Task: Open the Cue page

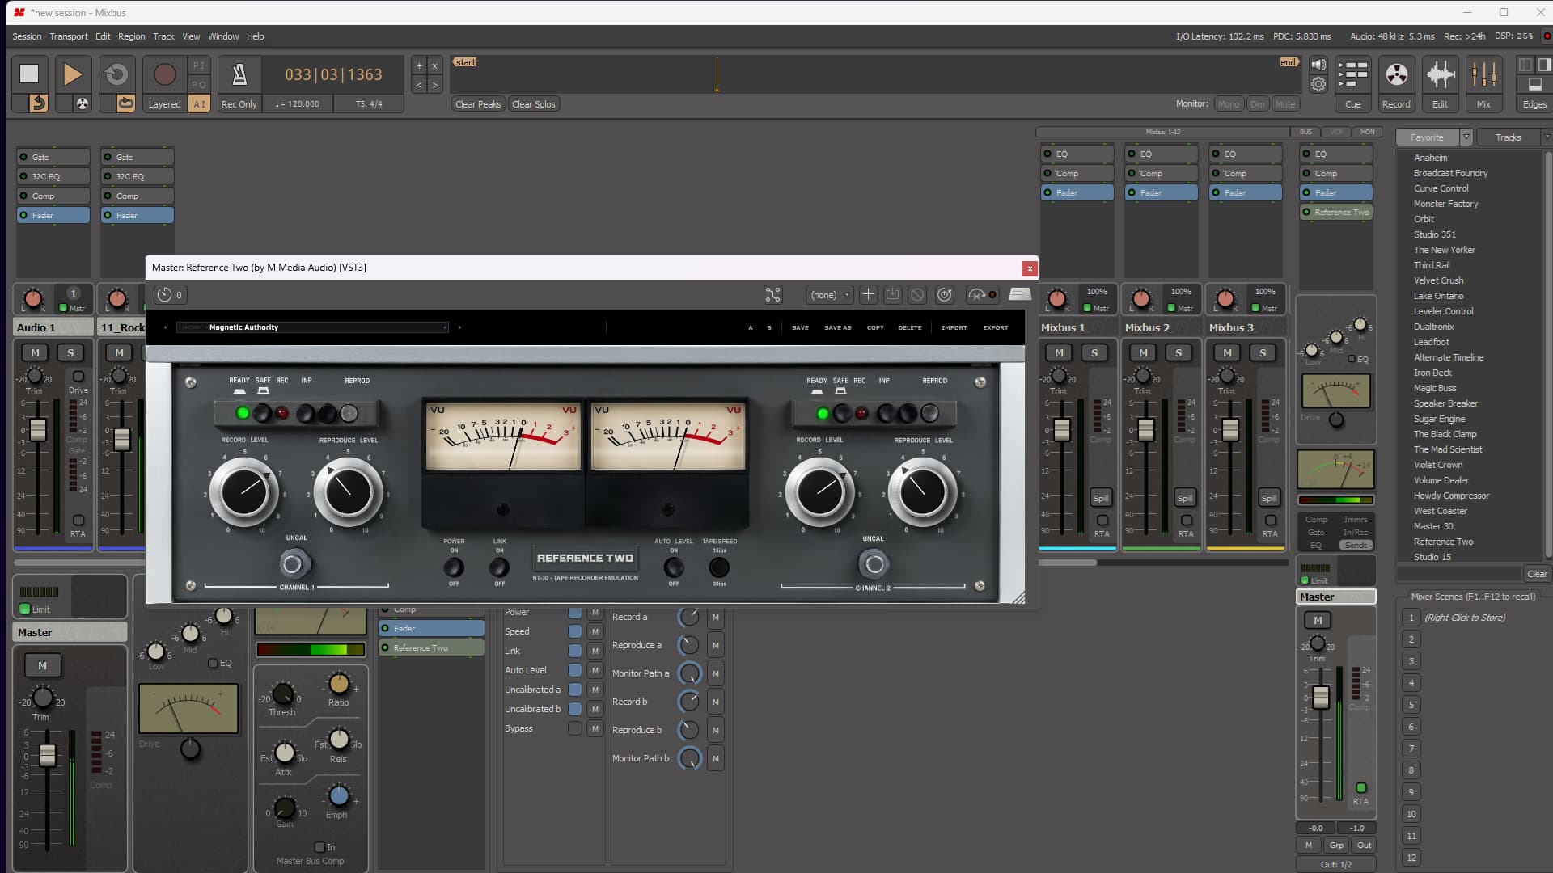Action: click(1352, 83)
